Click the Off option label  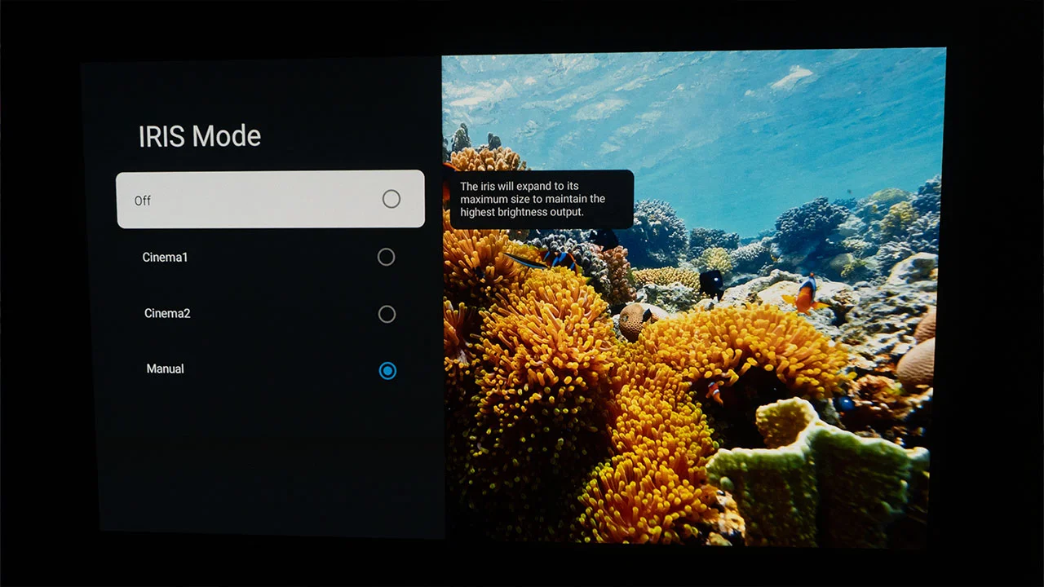click(x=143, y=201)
